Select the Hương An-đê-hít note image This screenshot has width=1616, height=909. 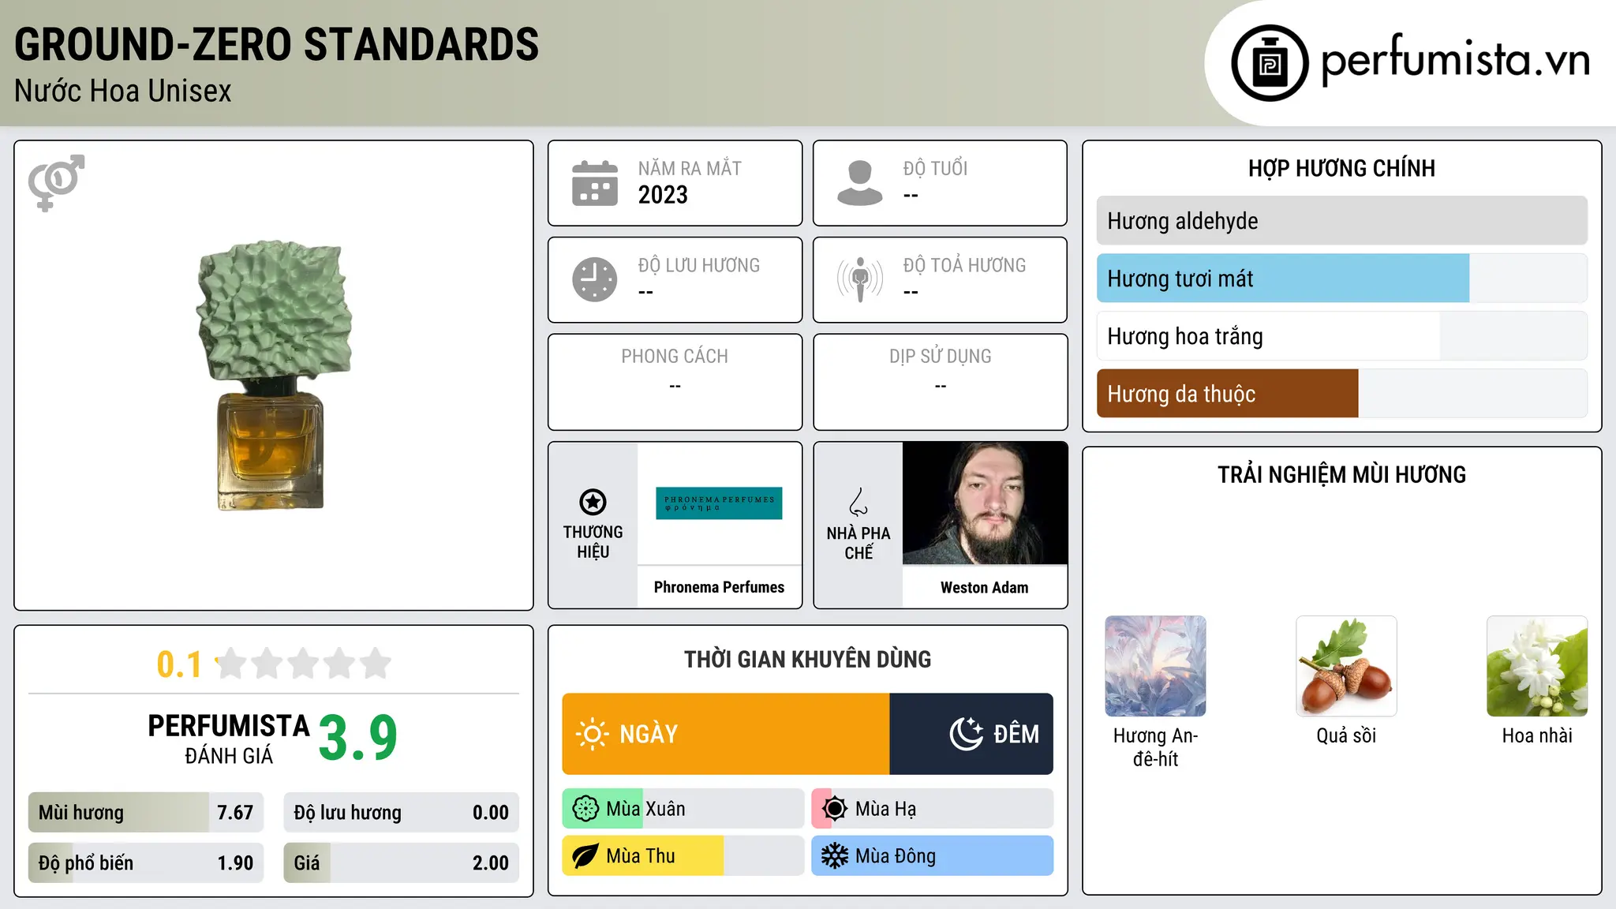pos(1155,666)
